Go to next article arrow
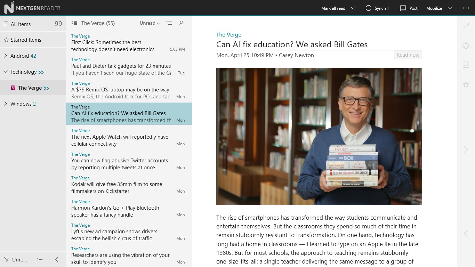 [x=466, y=149]
